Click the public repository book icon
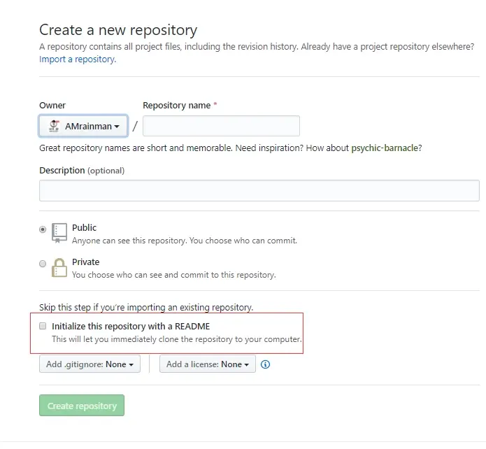Viewport: 486px width, 449px height. pos(59,233)
